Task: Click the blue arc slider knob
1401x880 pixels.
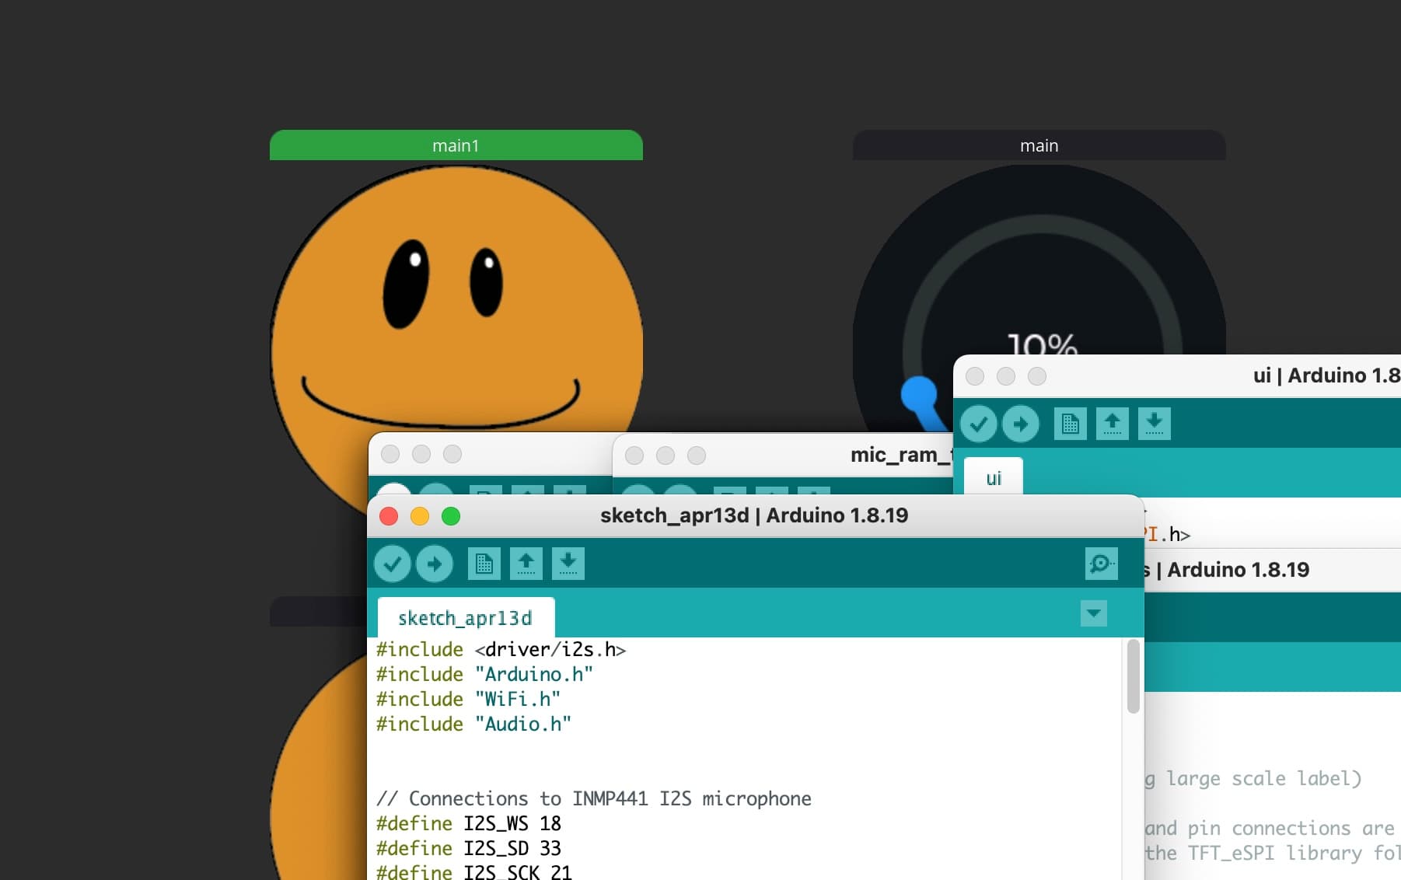Action: (x=919, y=394)
